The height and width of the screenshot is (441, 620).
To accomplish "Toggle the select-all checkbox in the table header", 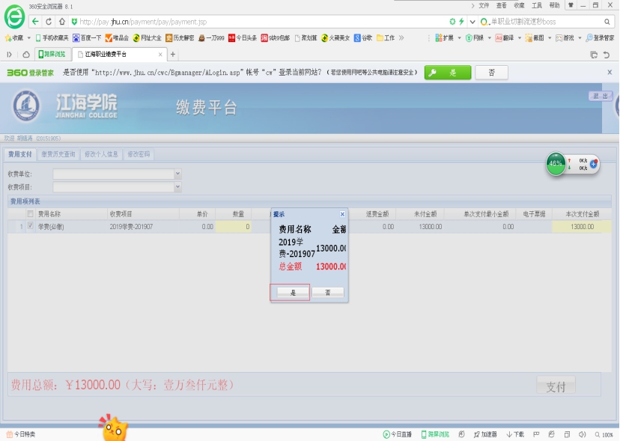I will click(x=31, y=214).
